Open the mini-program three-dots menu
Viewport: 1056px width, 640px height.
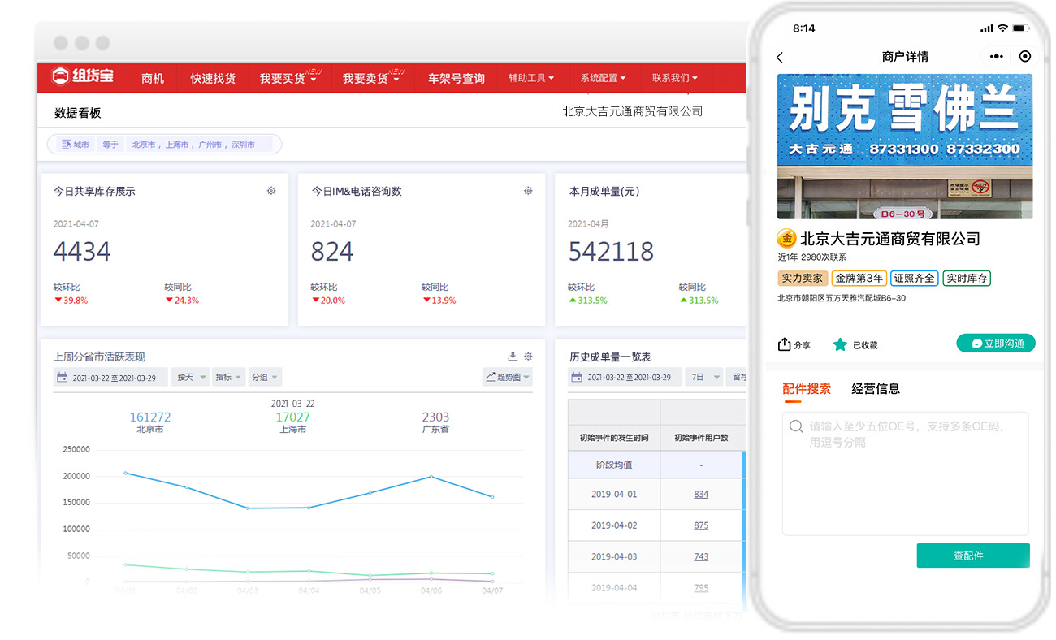(996, 56)
